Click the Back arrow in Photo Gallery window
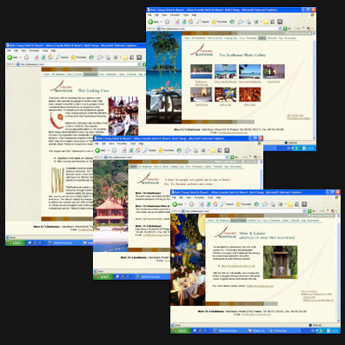Image resolution: width=345 pixels, height=345 pixels. 150,22
